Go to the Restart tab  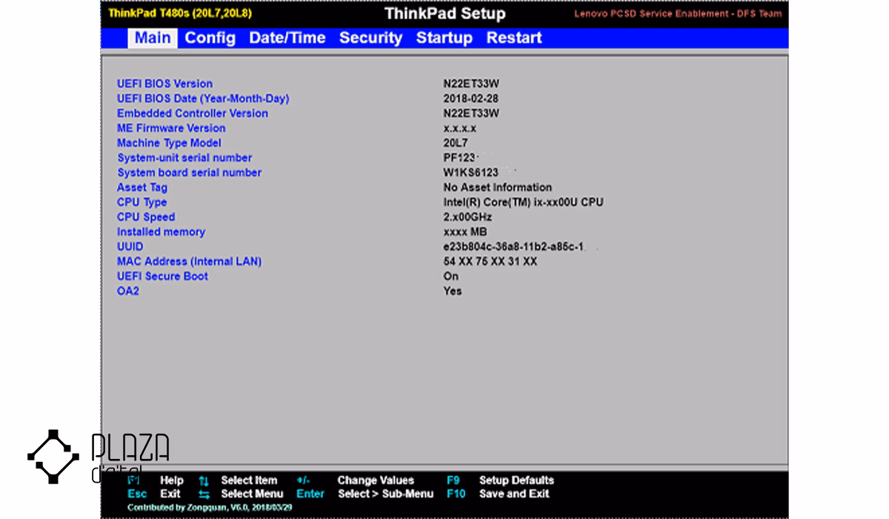[x=514, y=38]
